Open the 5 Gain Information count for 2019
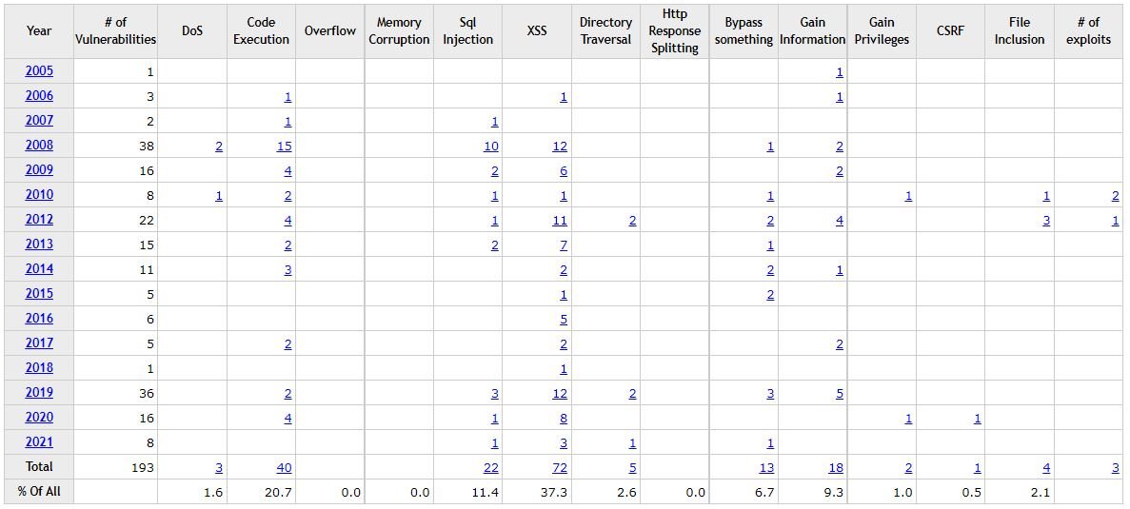Image resolution: width=1130 pixels, height=509 pixels. point(840,394)
